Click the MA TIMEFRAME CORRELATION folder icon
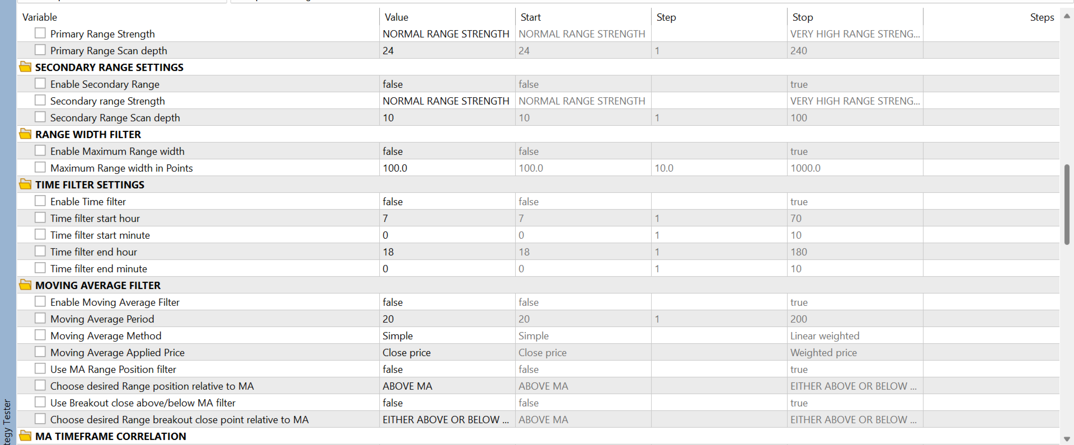This screenshot has width=1074, height=445. click(25, 436)
